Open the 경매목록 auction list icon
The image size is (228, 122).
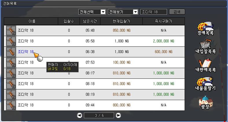[205, 28]
